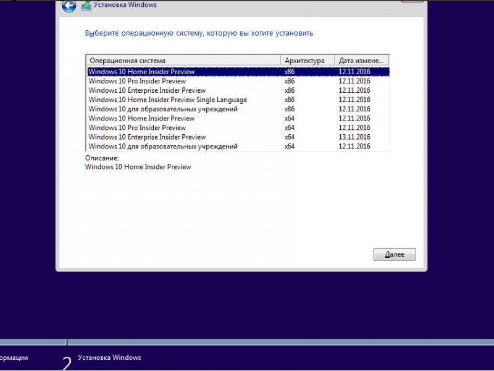This screenshot has height=371, width=494.
Task: Select Windows 10 Pro Insider Preview x86 row
Action: click(x=238, y=81)
